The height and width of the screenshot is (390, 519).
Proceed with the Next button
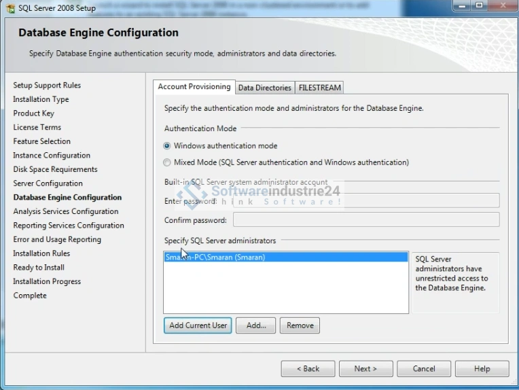[365, 368]
